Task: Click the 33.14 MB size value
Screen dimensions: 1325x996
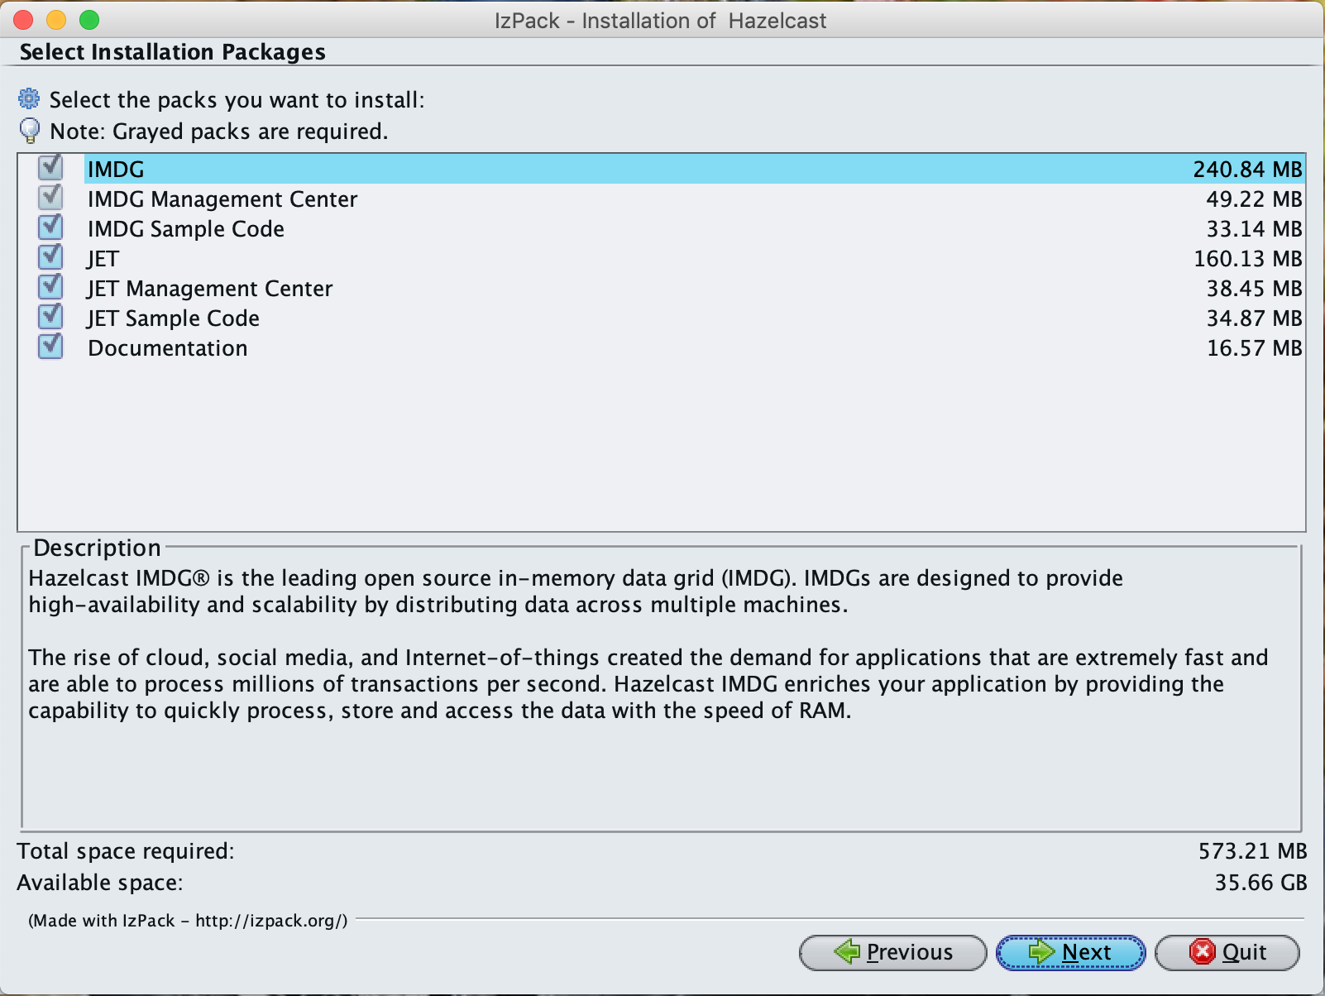Action: pyautogui.click(x=1254, y=229)
